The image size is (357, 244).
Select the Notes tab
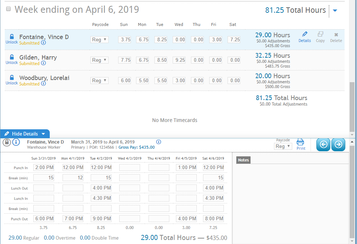(243, 160)
